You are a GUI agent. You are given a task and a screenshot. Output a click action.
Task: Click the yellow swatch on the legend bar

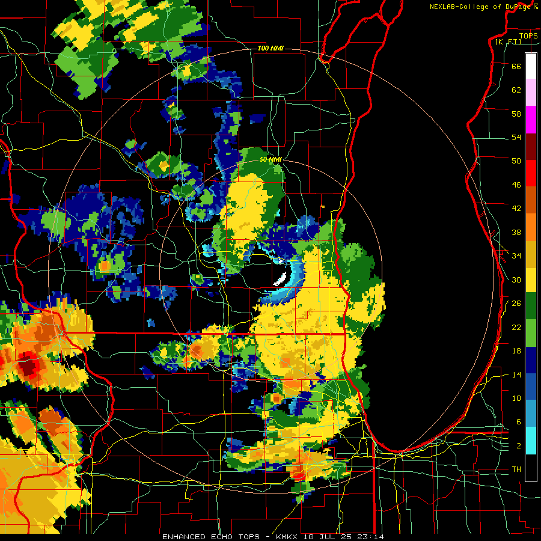click(x=531, y=281)
